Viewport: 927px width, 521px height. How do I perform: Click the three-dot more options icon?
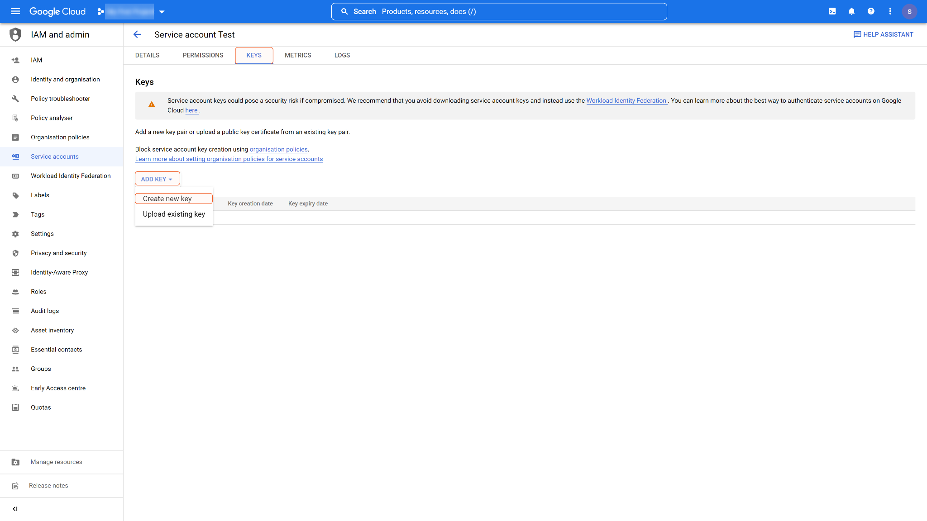(890, 11)
